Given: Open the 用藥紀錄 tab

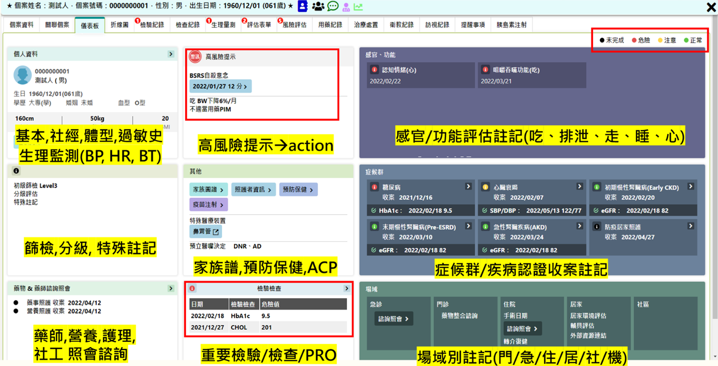Looking at the screenshot, I should pos(330,25).
